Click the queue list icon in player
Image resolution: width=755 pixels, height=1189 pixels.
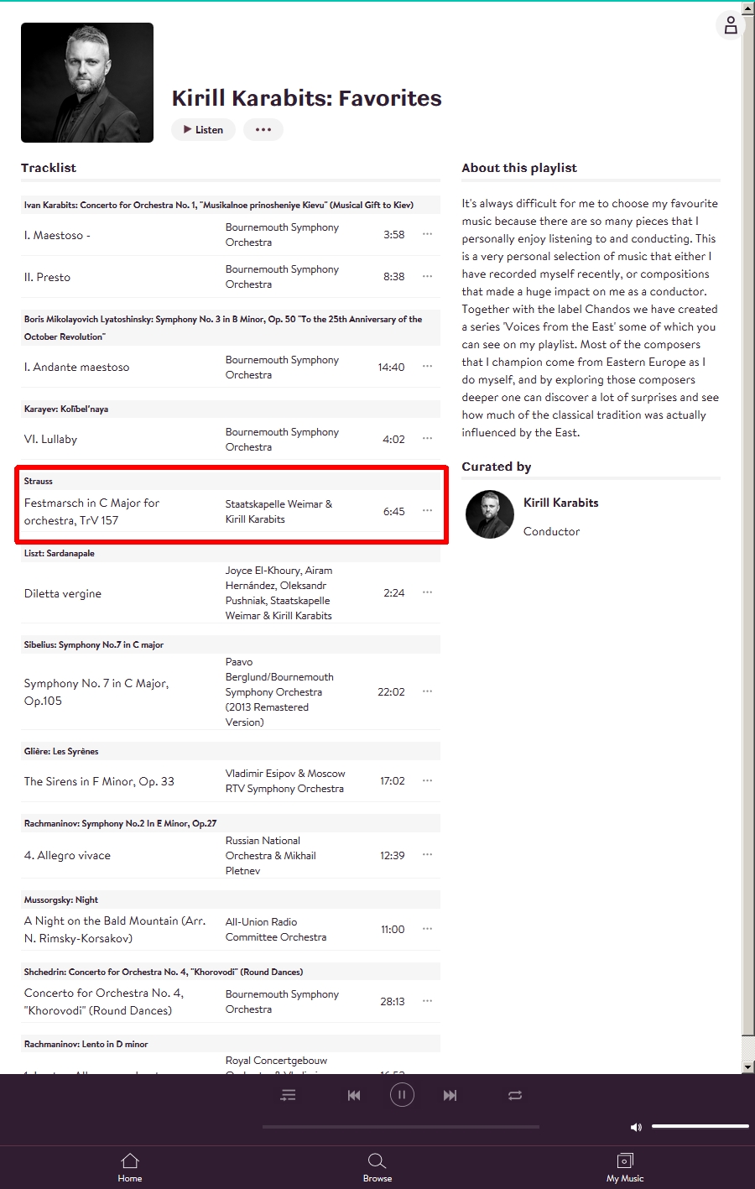[x=288, y=1095]
